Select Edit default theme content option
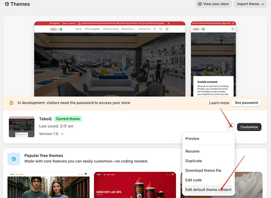271x198 pixels. pos(208,190)
